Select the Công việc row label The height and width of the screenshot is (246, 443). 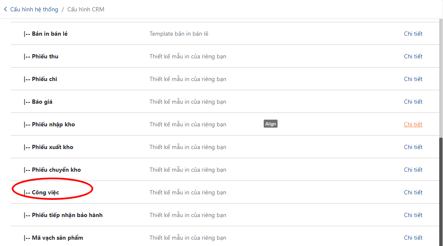point(45,192)
